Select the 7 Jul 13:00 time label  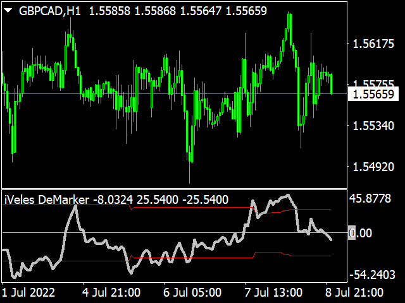point(273,293)
